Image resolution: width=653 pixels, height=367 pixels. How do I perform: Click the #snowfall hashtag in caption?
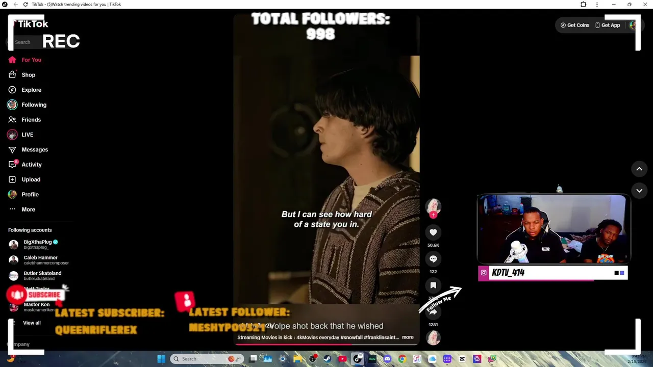pyautogui.click(x=351, y=337)
